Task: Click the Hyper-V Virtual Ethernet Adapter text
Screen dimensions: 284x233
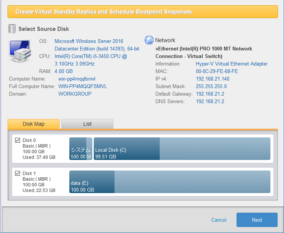Action: (232, 64)
